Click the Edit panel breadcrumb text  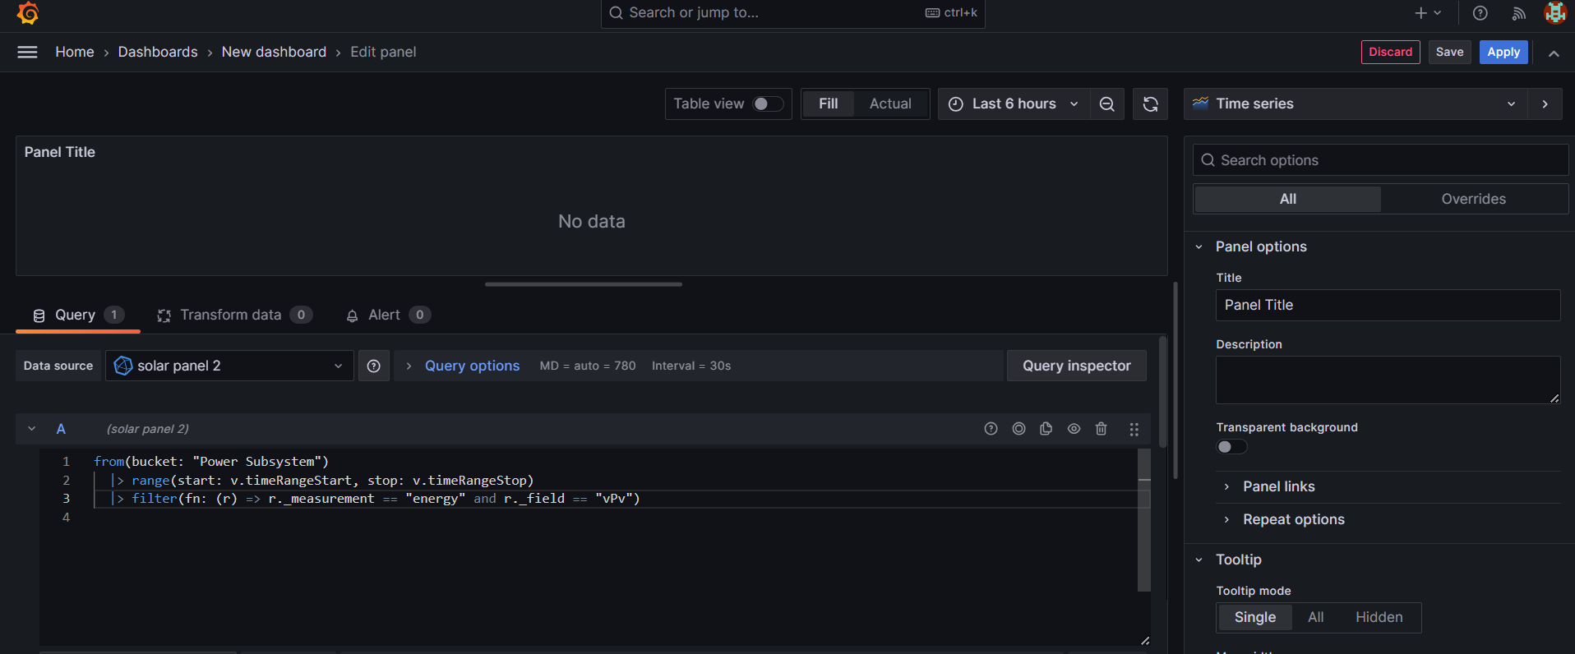click(x=383, y=52)
